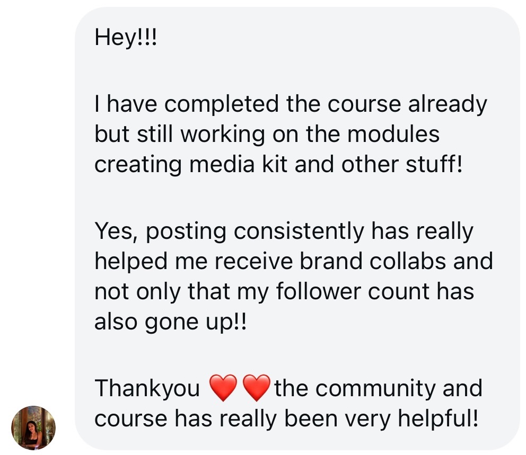Click the "Hey!!!" greeting text
The width and height of the screenshot is (526, 455).
tap(126, 38)
